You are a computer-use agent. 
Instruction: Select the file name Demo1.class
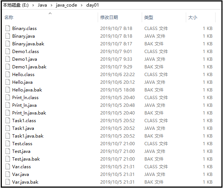[x=25, y=51]
